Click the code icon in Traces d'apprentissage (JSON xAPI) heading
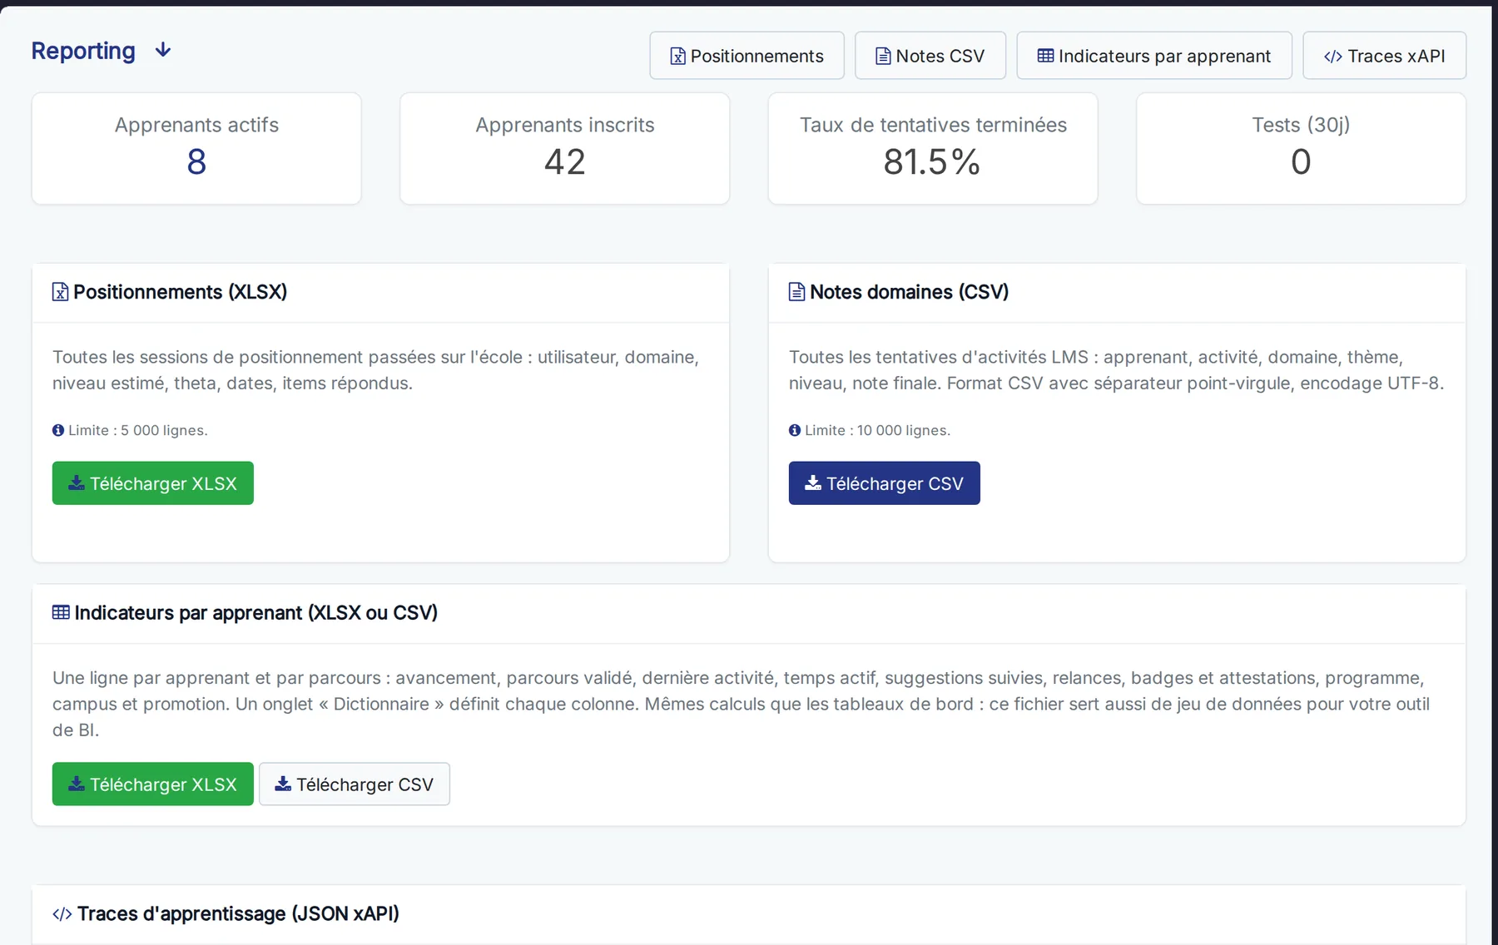1498x945 pixels. point(62,914)
